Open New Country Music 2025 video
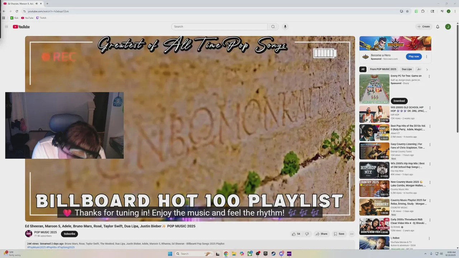Viewport: 459px width, 258px height. [x=374, y=188]
